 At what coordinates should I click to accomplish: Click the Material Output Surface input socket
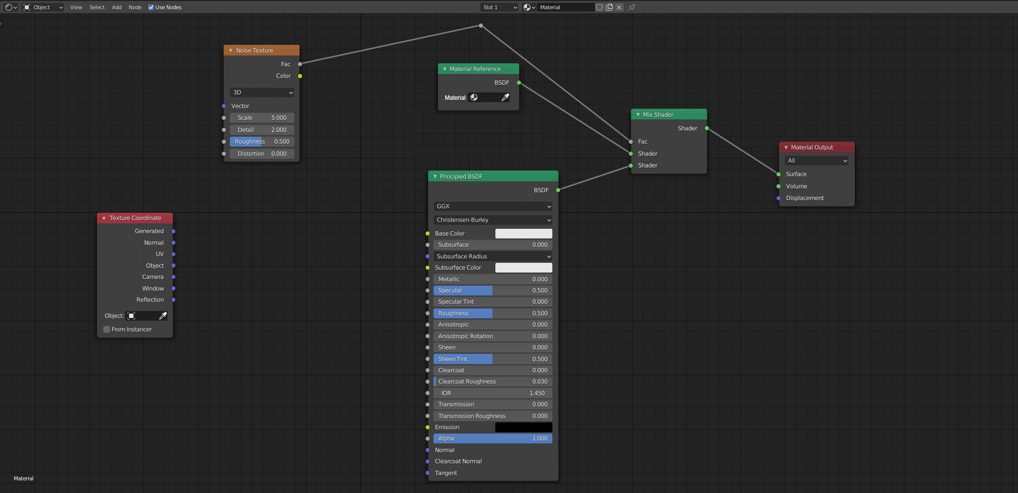pyautogui.click(x=779, y=174)
